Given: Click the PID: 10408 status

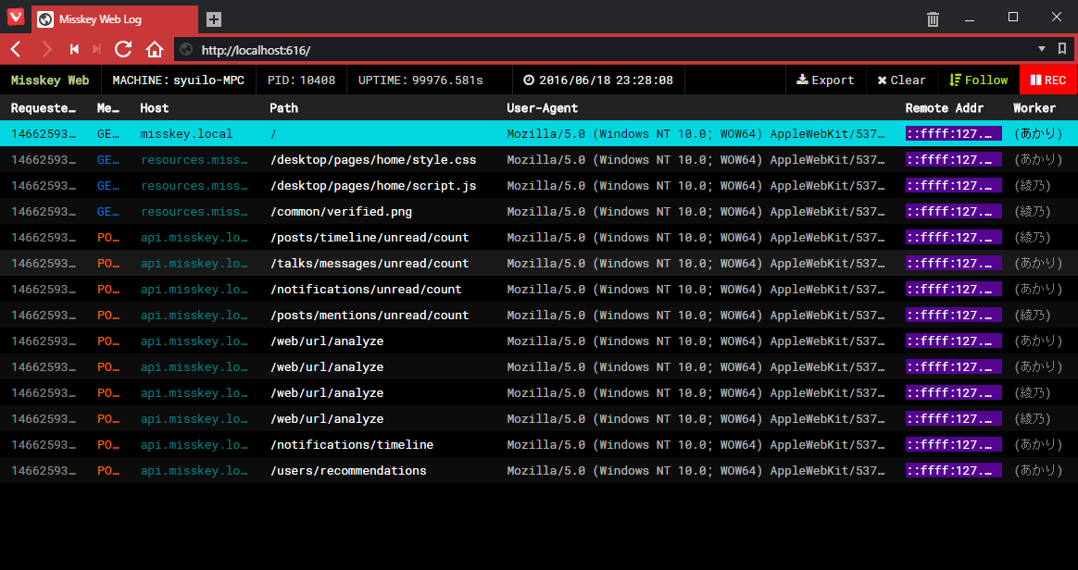Looking at the screenshot, I should [301, 81].
